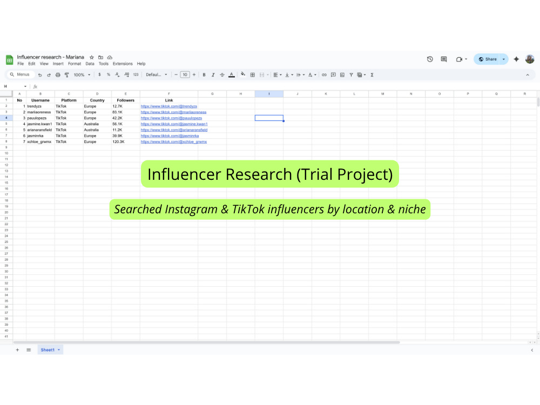Screen dimensions: 540x405
Task: Open the Data menu
Action: click(x=90, y=64)
